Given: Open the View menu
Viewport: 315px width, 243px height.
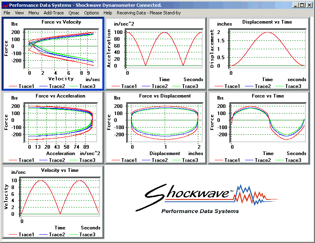Looking at the screenshot, I should click(x=19, y=13).
